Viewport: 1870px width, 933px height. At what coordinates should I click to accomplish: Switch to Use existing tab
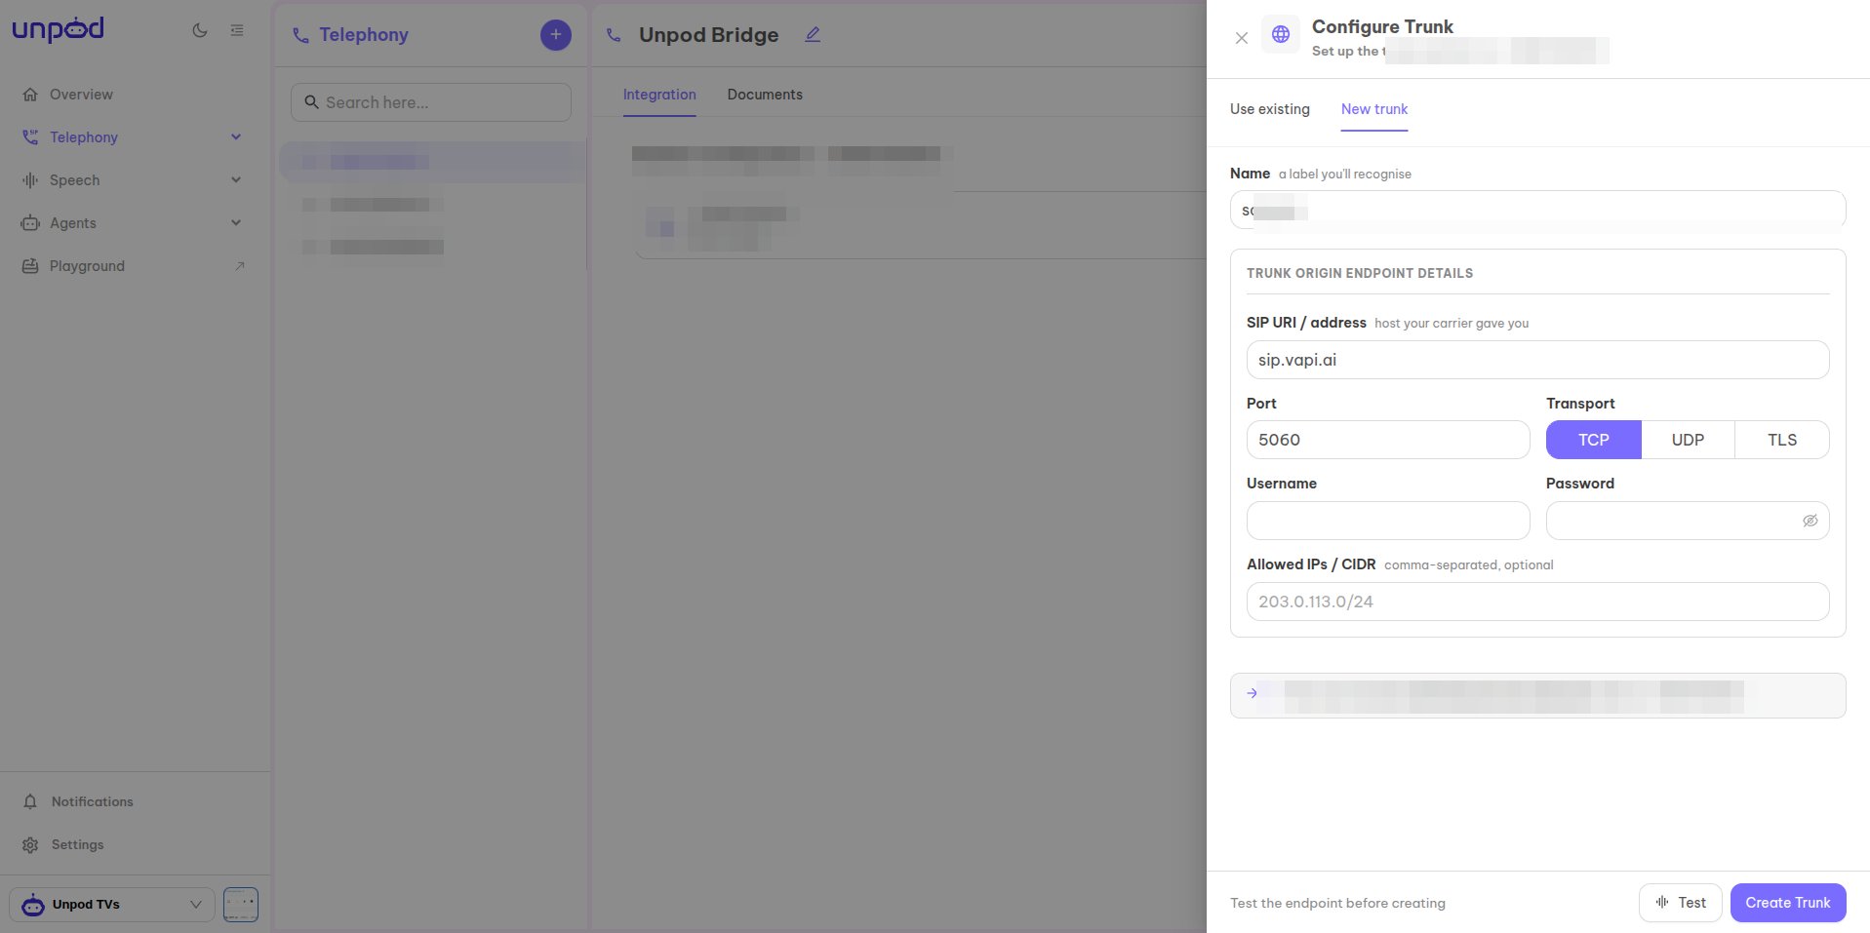[x=1270, y=109]
